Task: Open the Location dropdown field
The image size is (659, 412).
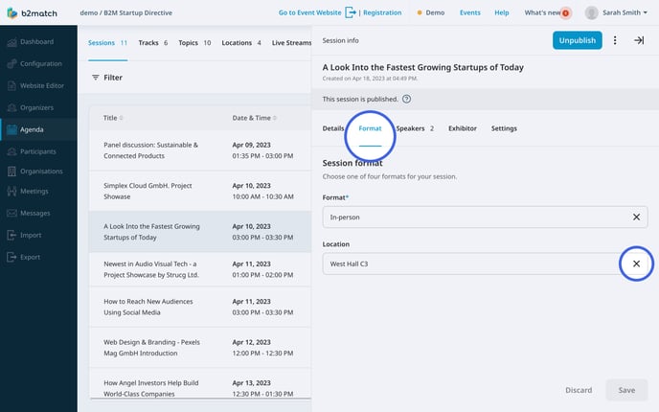Action: (x=485, y=263)
